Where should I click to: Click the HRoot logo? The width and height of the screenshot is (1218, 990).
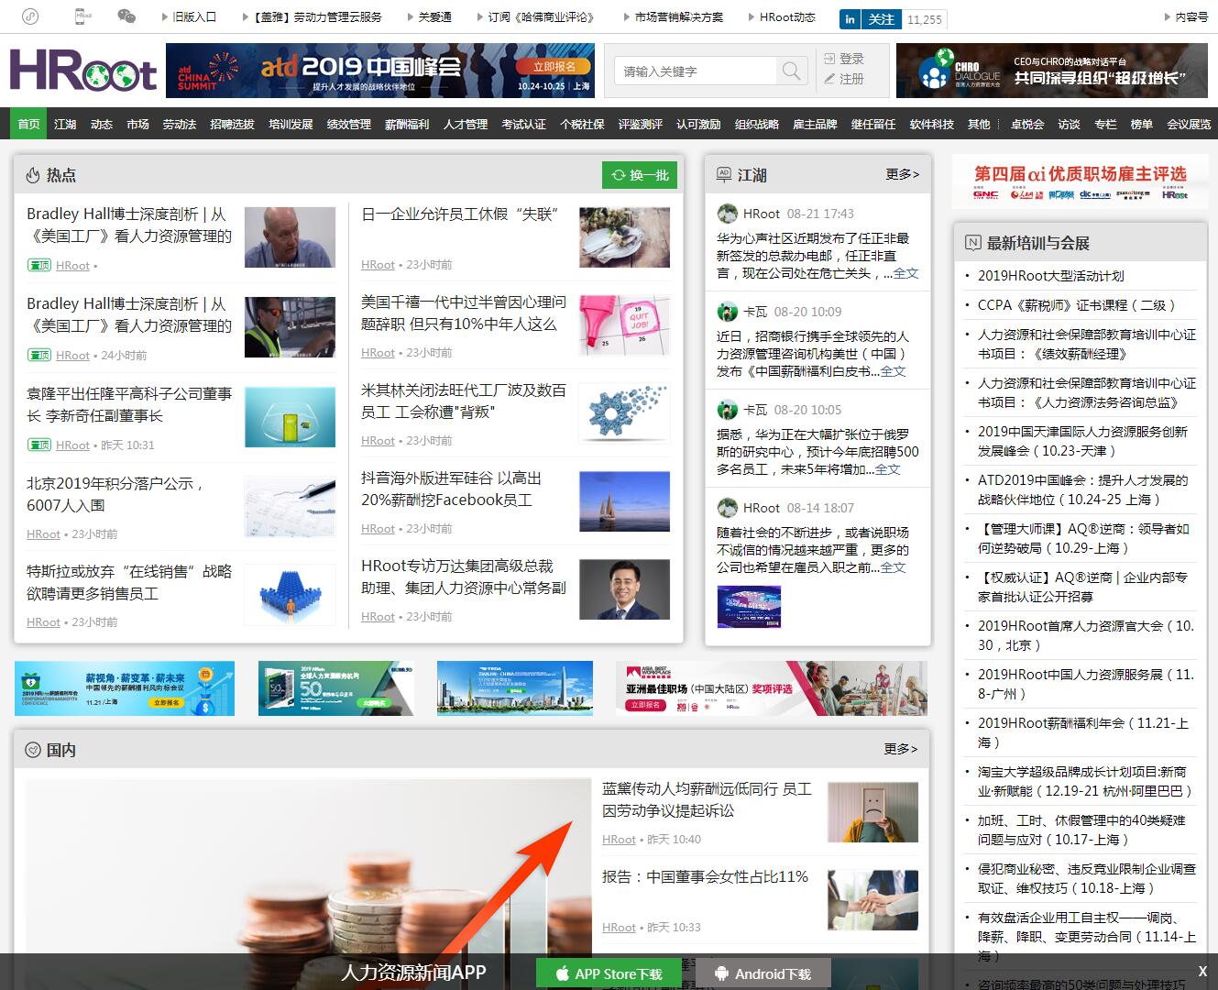(x=83, y=71)
